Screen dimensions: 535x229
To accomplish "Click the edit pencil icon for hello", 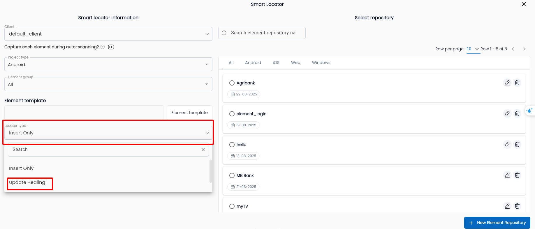I will pyautogui.click(x=507, y=145).
